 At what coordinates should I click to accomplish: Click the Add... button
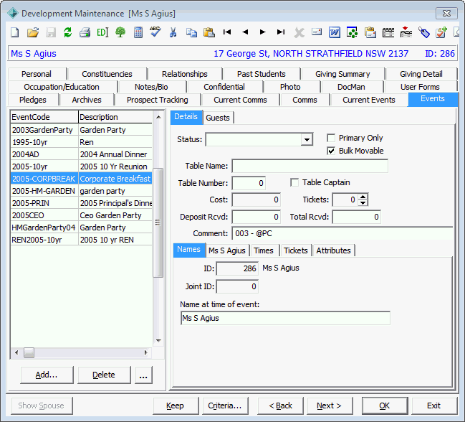(x=47, y=375)
